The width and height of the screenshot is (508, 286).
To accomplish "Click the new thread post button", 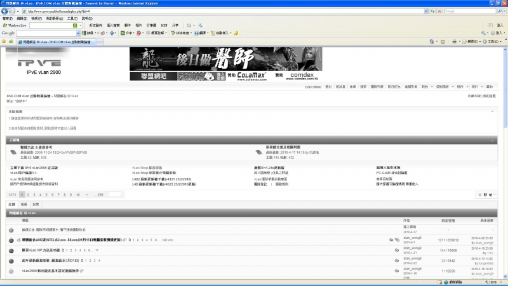I will point(486,195).
